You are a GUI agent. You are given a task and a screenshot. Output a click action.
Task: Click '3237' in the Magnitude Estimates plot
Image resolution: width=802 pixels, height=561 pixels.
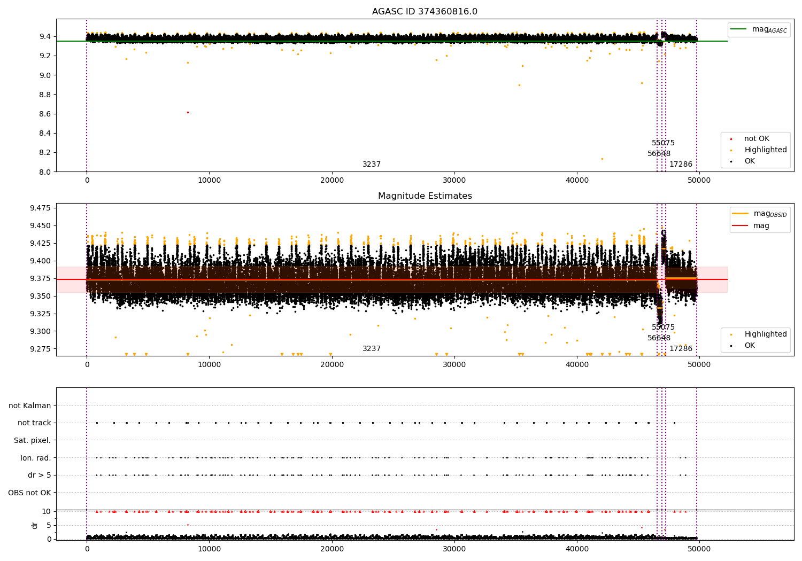click(372, 349)
